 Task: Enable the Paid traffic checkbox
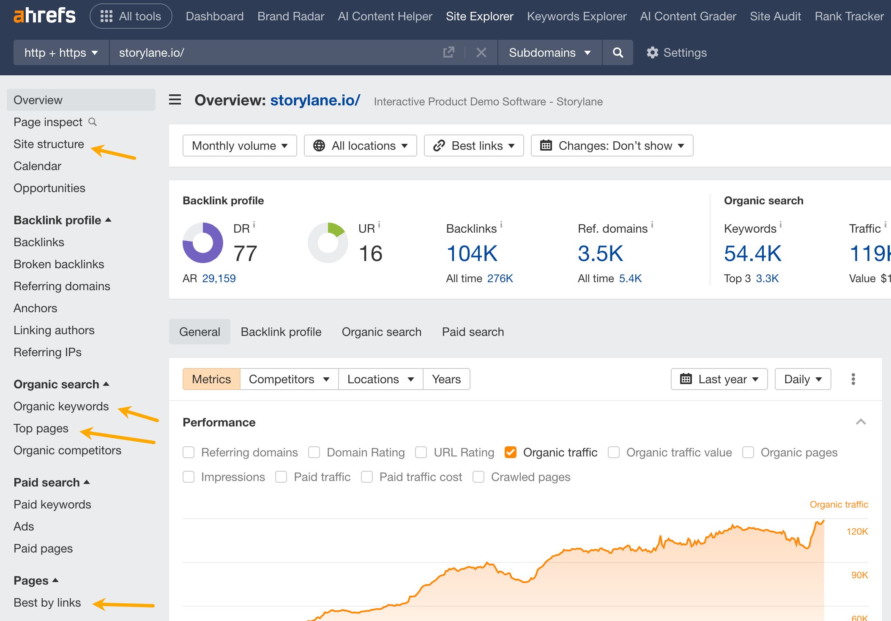[x=281, y=477]
